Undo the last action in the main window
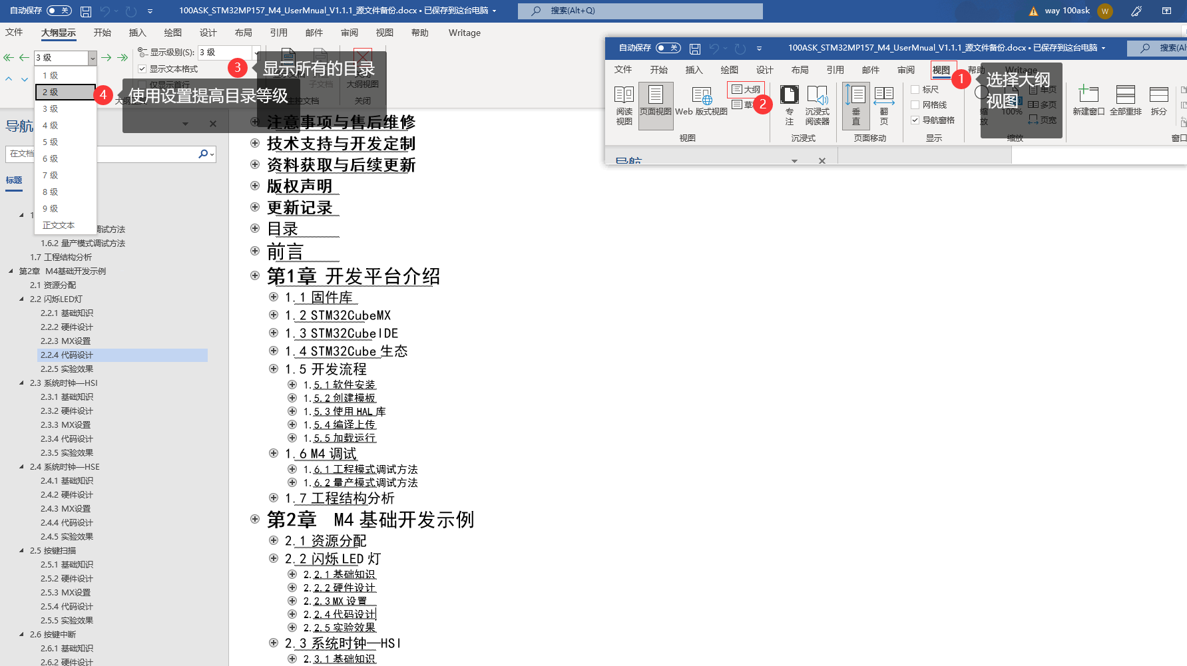The height and width of the screenshot is (666, 1187). (105, 11)
